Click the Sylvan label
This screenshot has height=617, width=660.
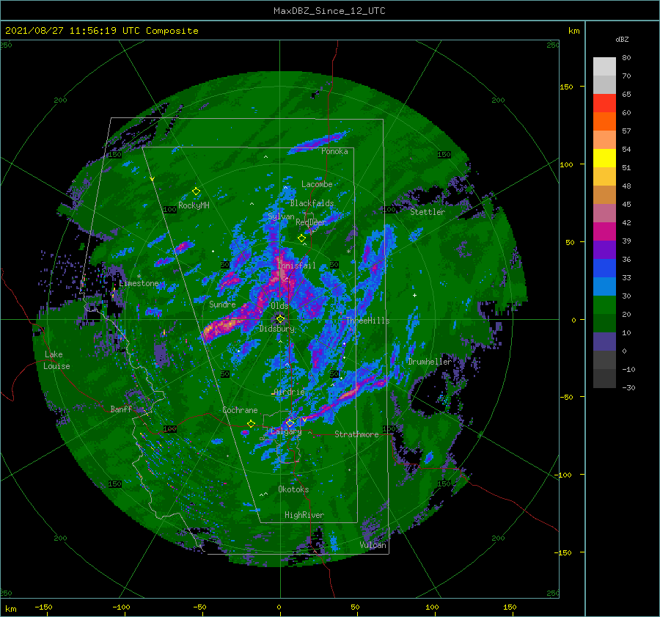click(x=281, y=216)
